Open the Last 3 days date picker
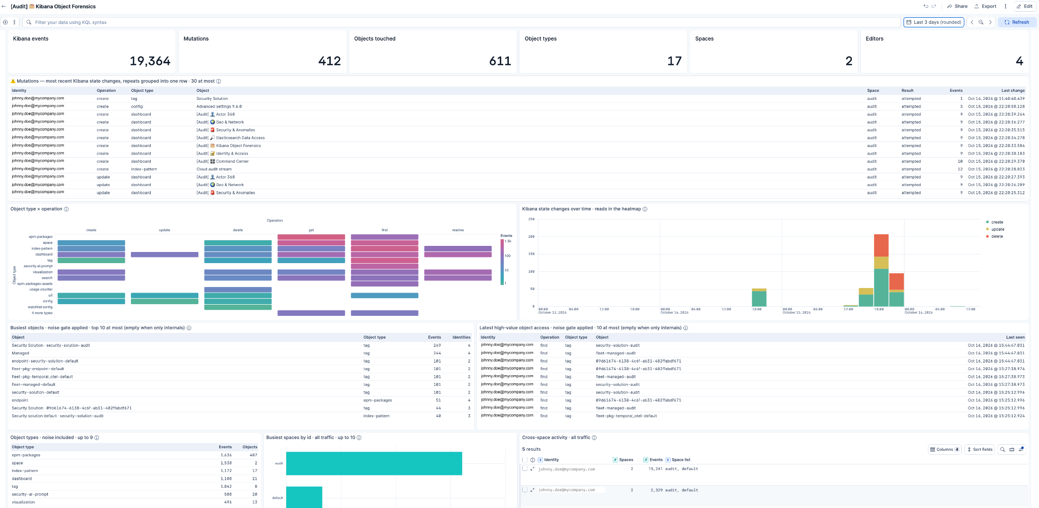1039x508 pixels. (933, 22)
